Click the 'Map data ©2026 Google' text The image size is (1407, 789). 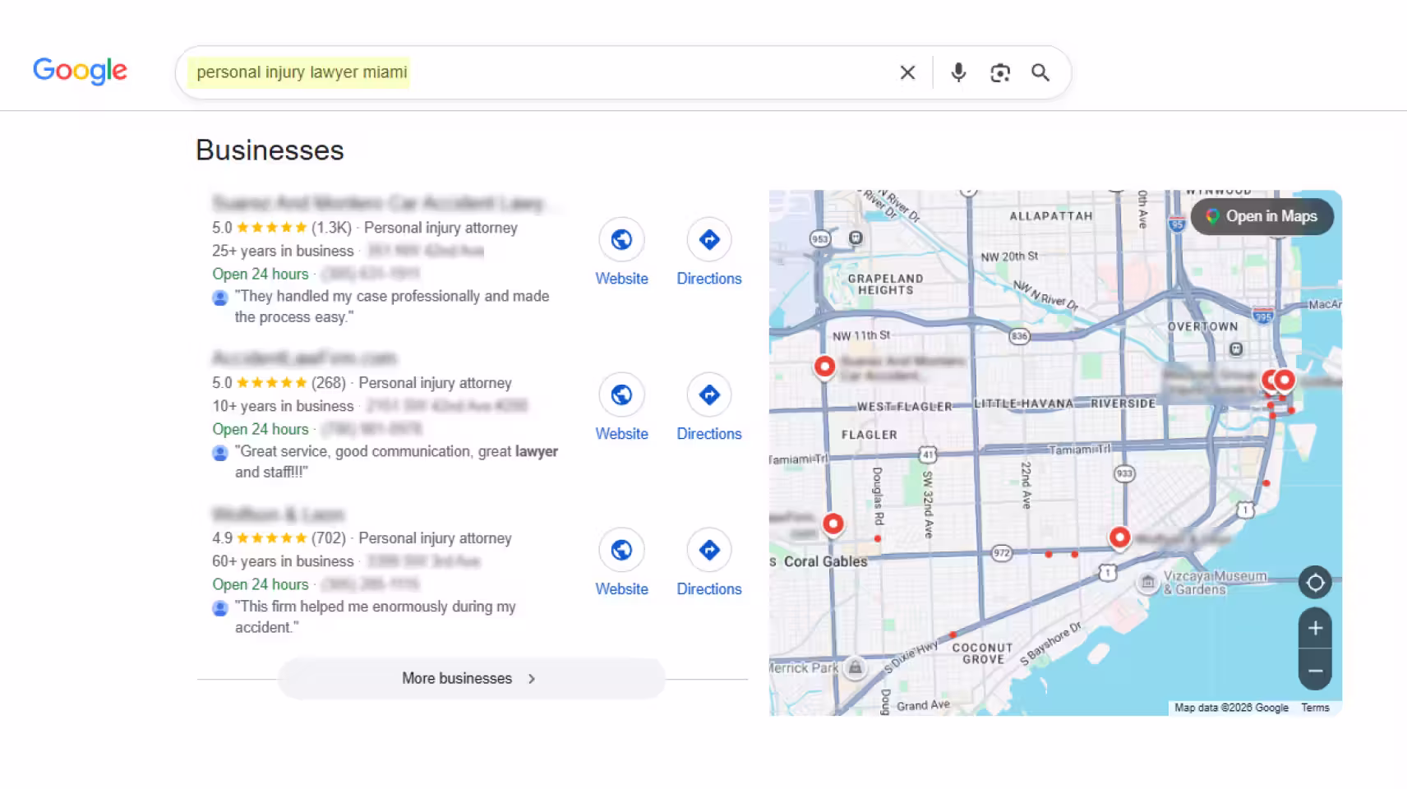[x=1231, y=708]
